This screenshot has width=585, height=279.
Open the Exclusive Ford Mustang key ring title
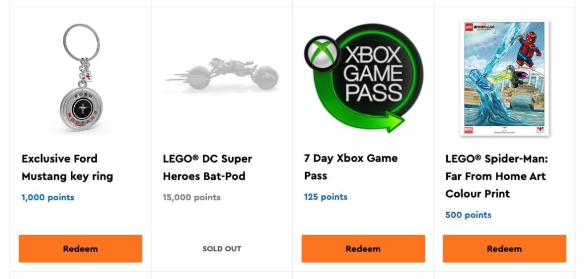pyautogui.click(x=67, y=167)
